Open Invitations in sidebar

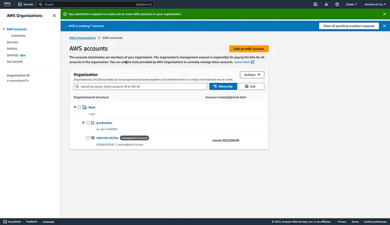point(19,36)
